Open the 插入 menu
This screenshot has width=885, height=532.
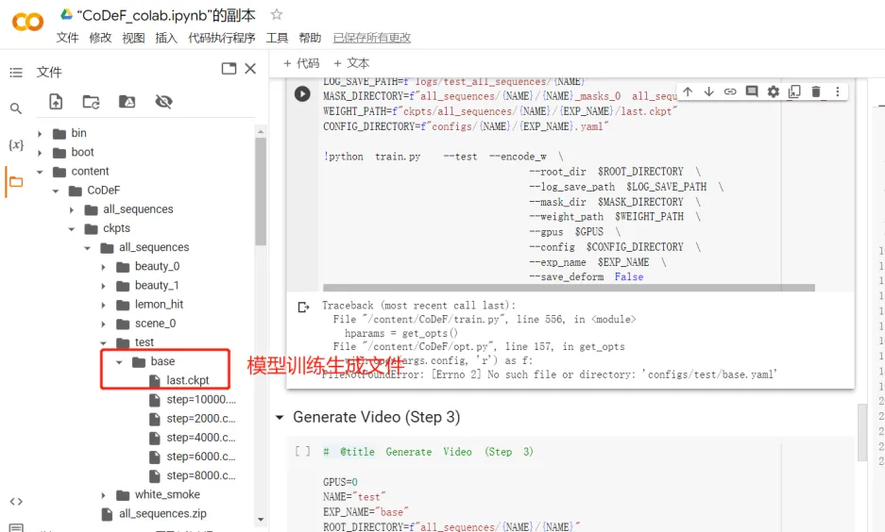click(166, 38)
